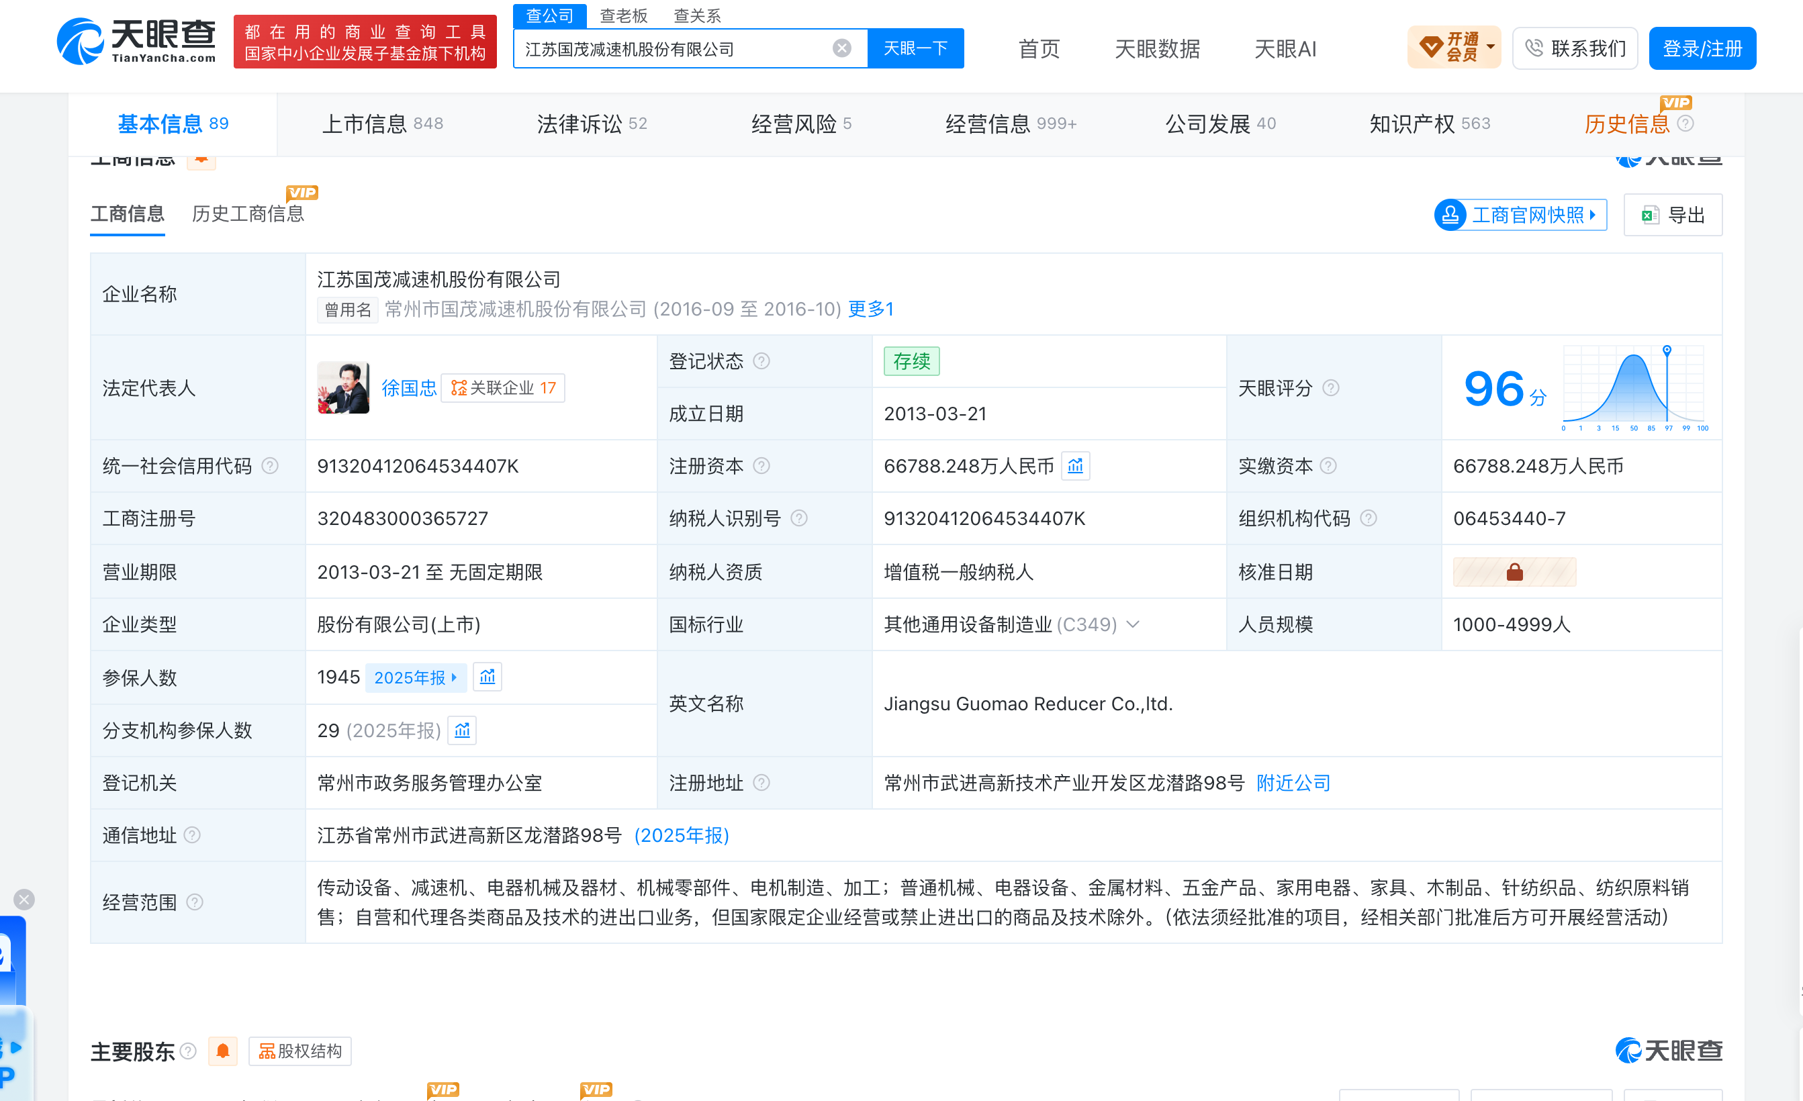Show help for 登记状态 field
The height and width of the screenshot is (1101, 1803).
click(761, 361)
